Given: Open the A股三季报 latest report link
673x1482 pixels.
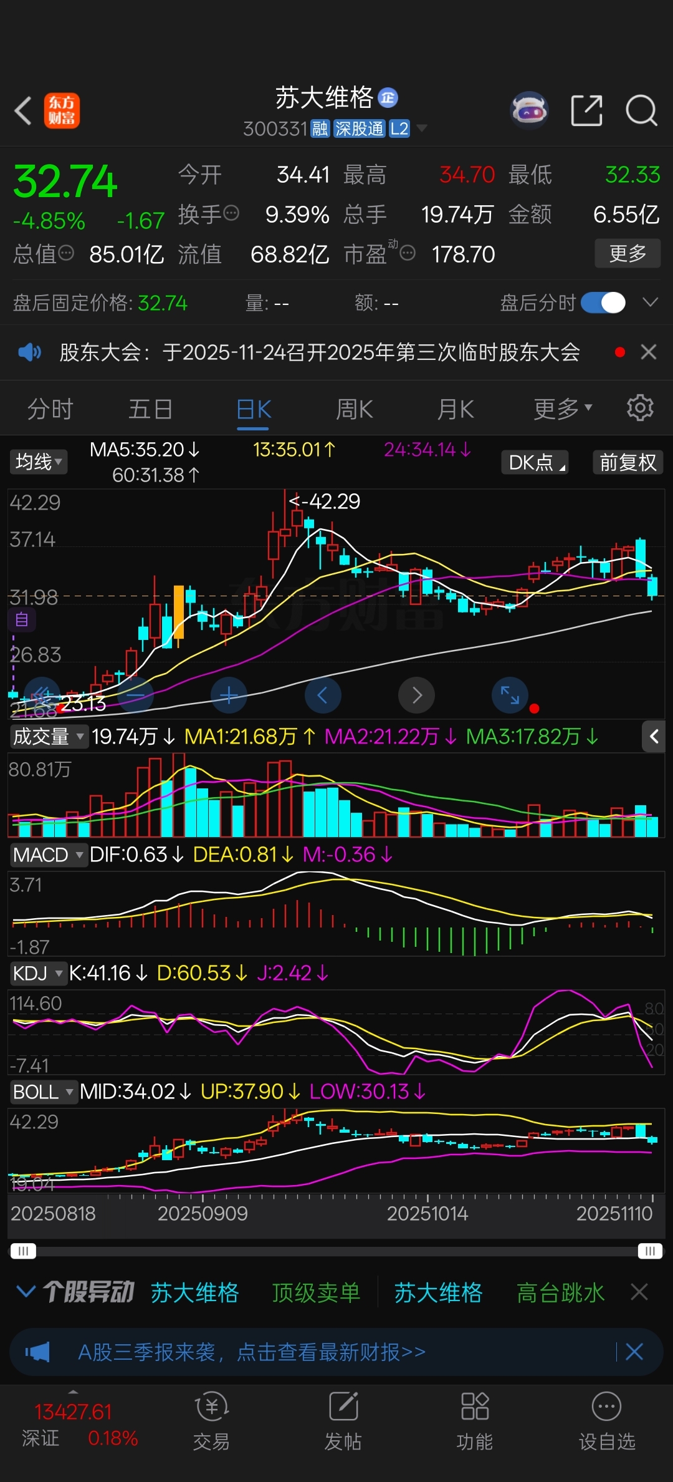Looking at the screenshot, I should click(252, 1352).
